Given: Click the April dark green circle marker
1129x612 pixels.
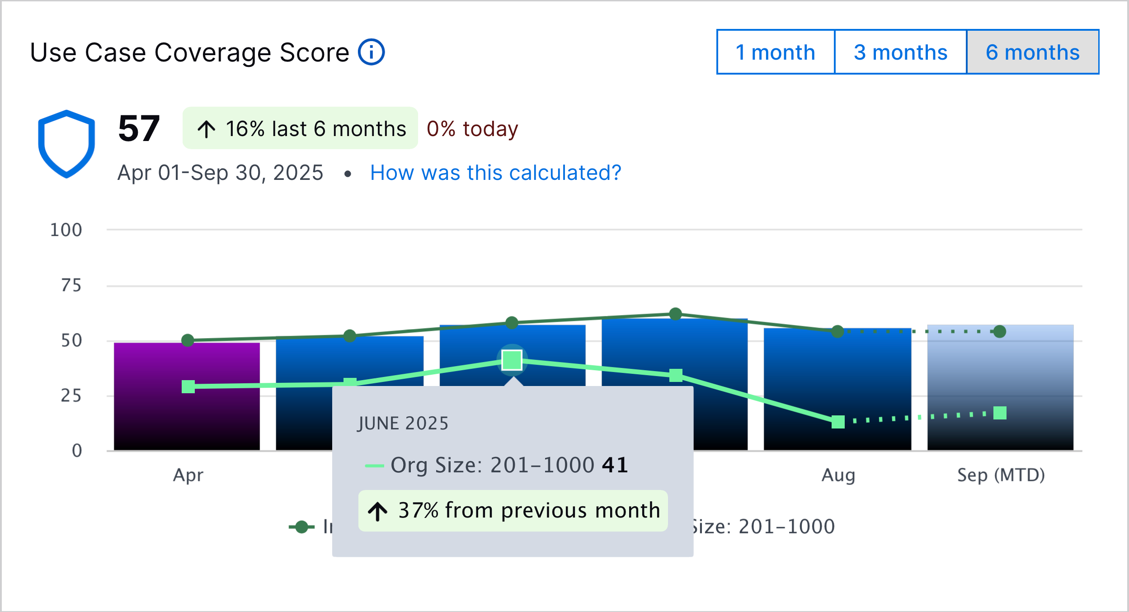Looking at the screenshot, I should (188, 340).
